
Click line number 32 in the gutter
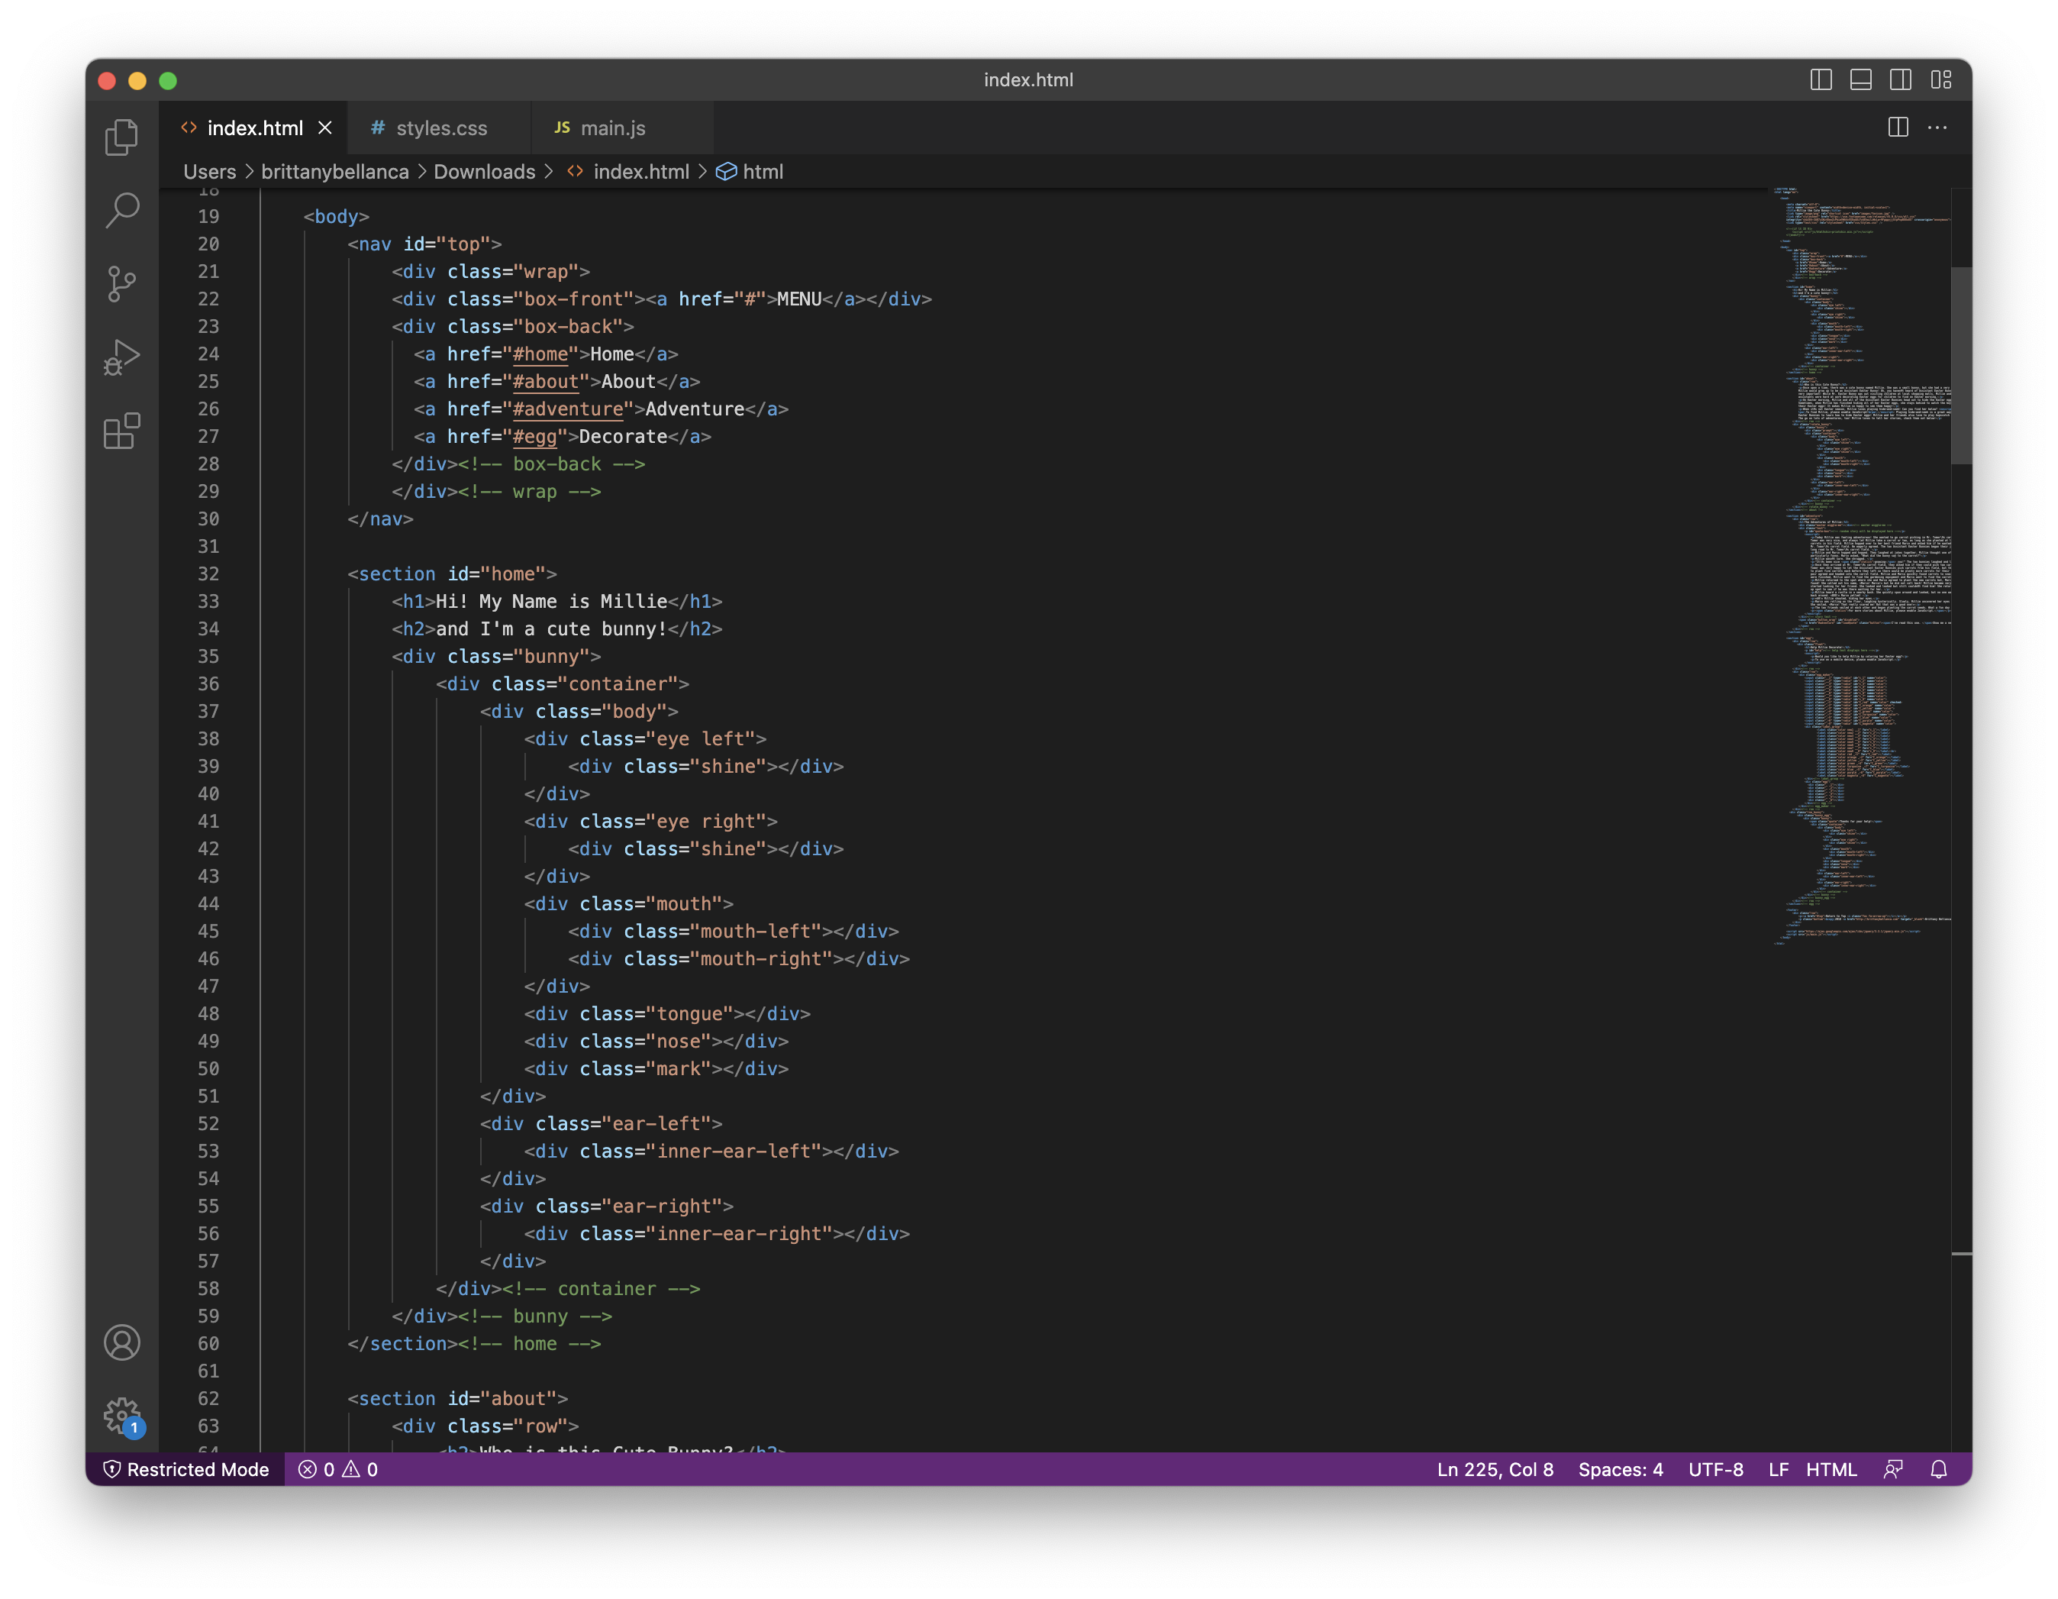coord(208,573)
